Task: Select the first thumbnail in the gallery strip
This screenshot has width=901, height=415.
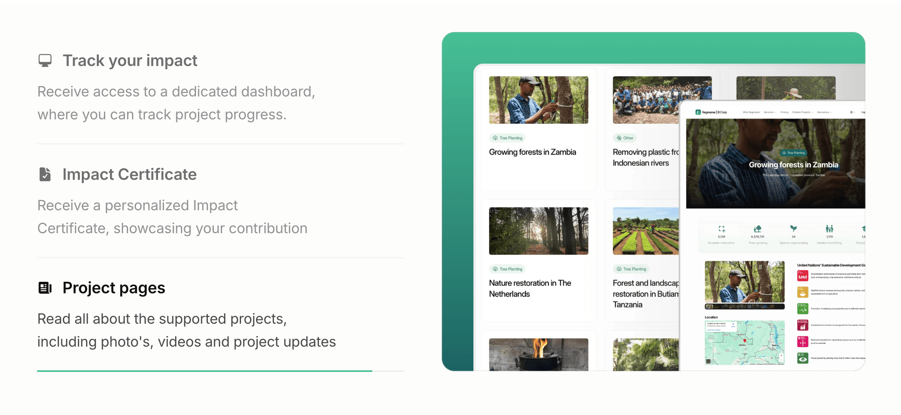Action: 709,307
